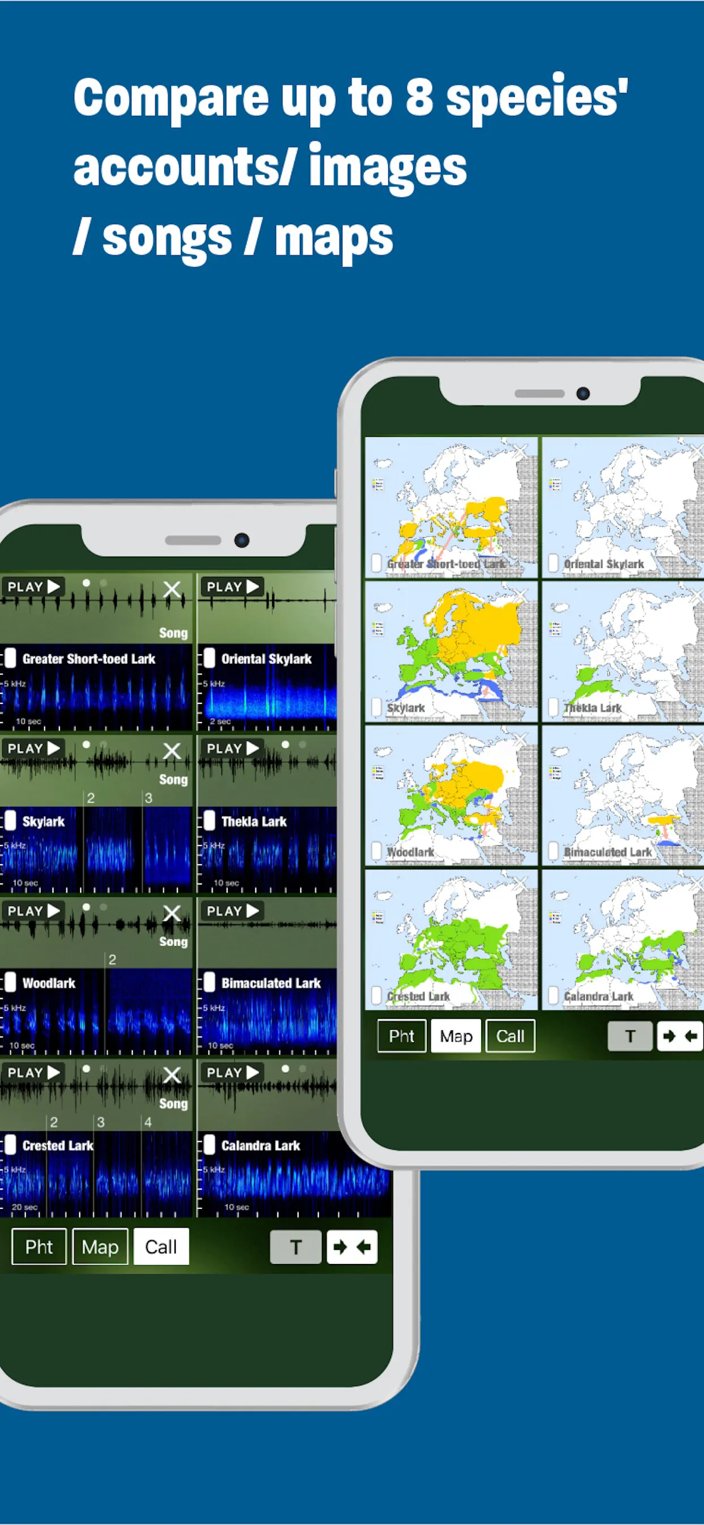The width and height of the screenshot is (704, 1525).
Task: Open Oriental Skylark distribution map
Action: [x=623, y=507]
